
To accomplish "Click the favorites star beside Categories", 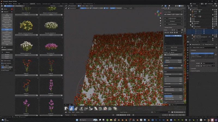I will coord(12,12).
